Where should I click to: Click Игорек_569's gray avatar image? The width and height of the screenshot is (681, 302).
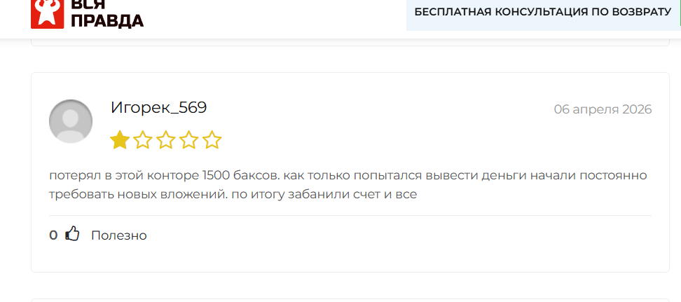pos(71,121)
